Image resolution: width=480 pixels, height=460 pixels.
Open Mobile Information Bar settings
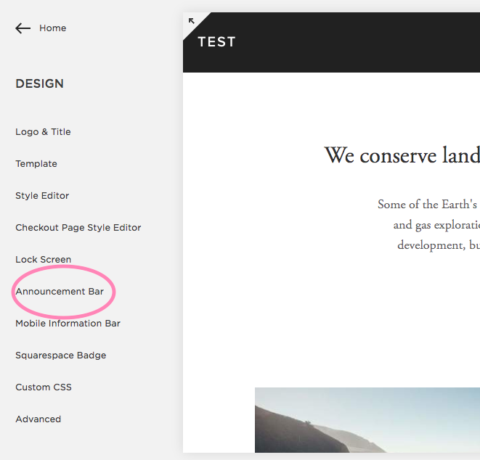(68, 324)
